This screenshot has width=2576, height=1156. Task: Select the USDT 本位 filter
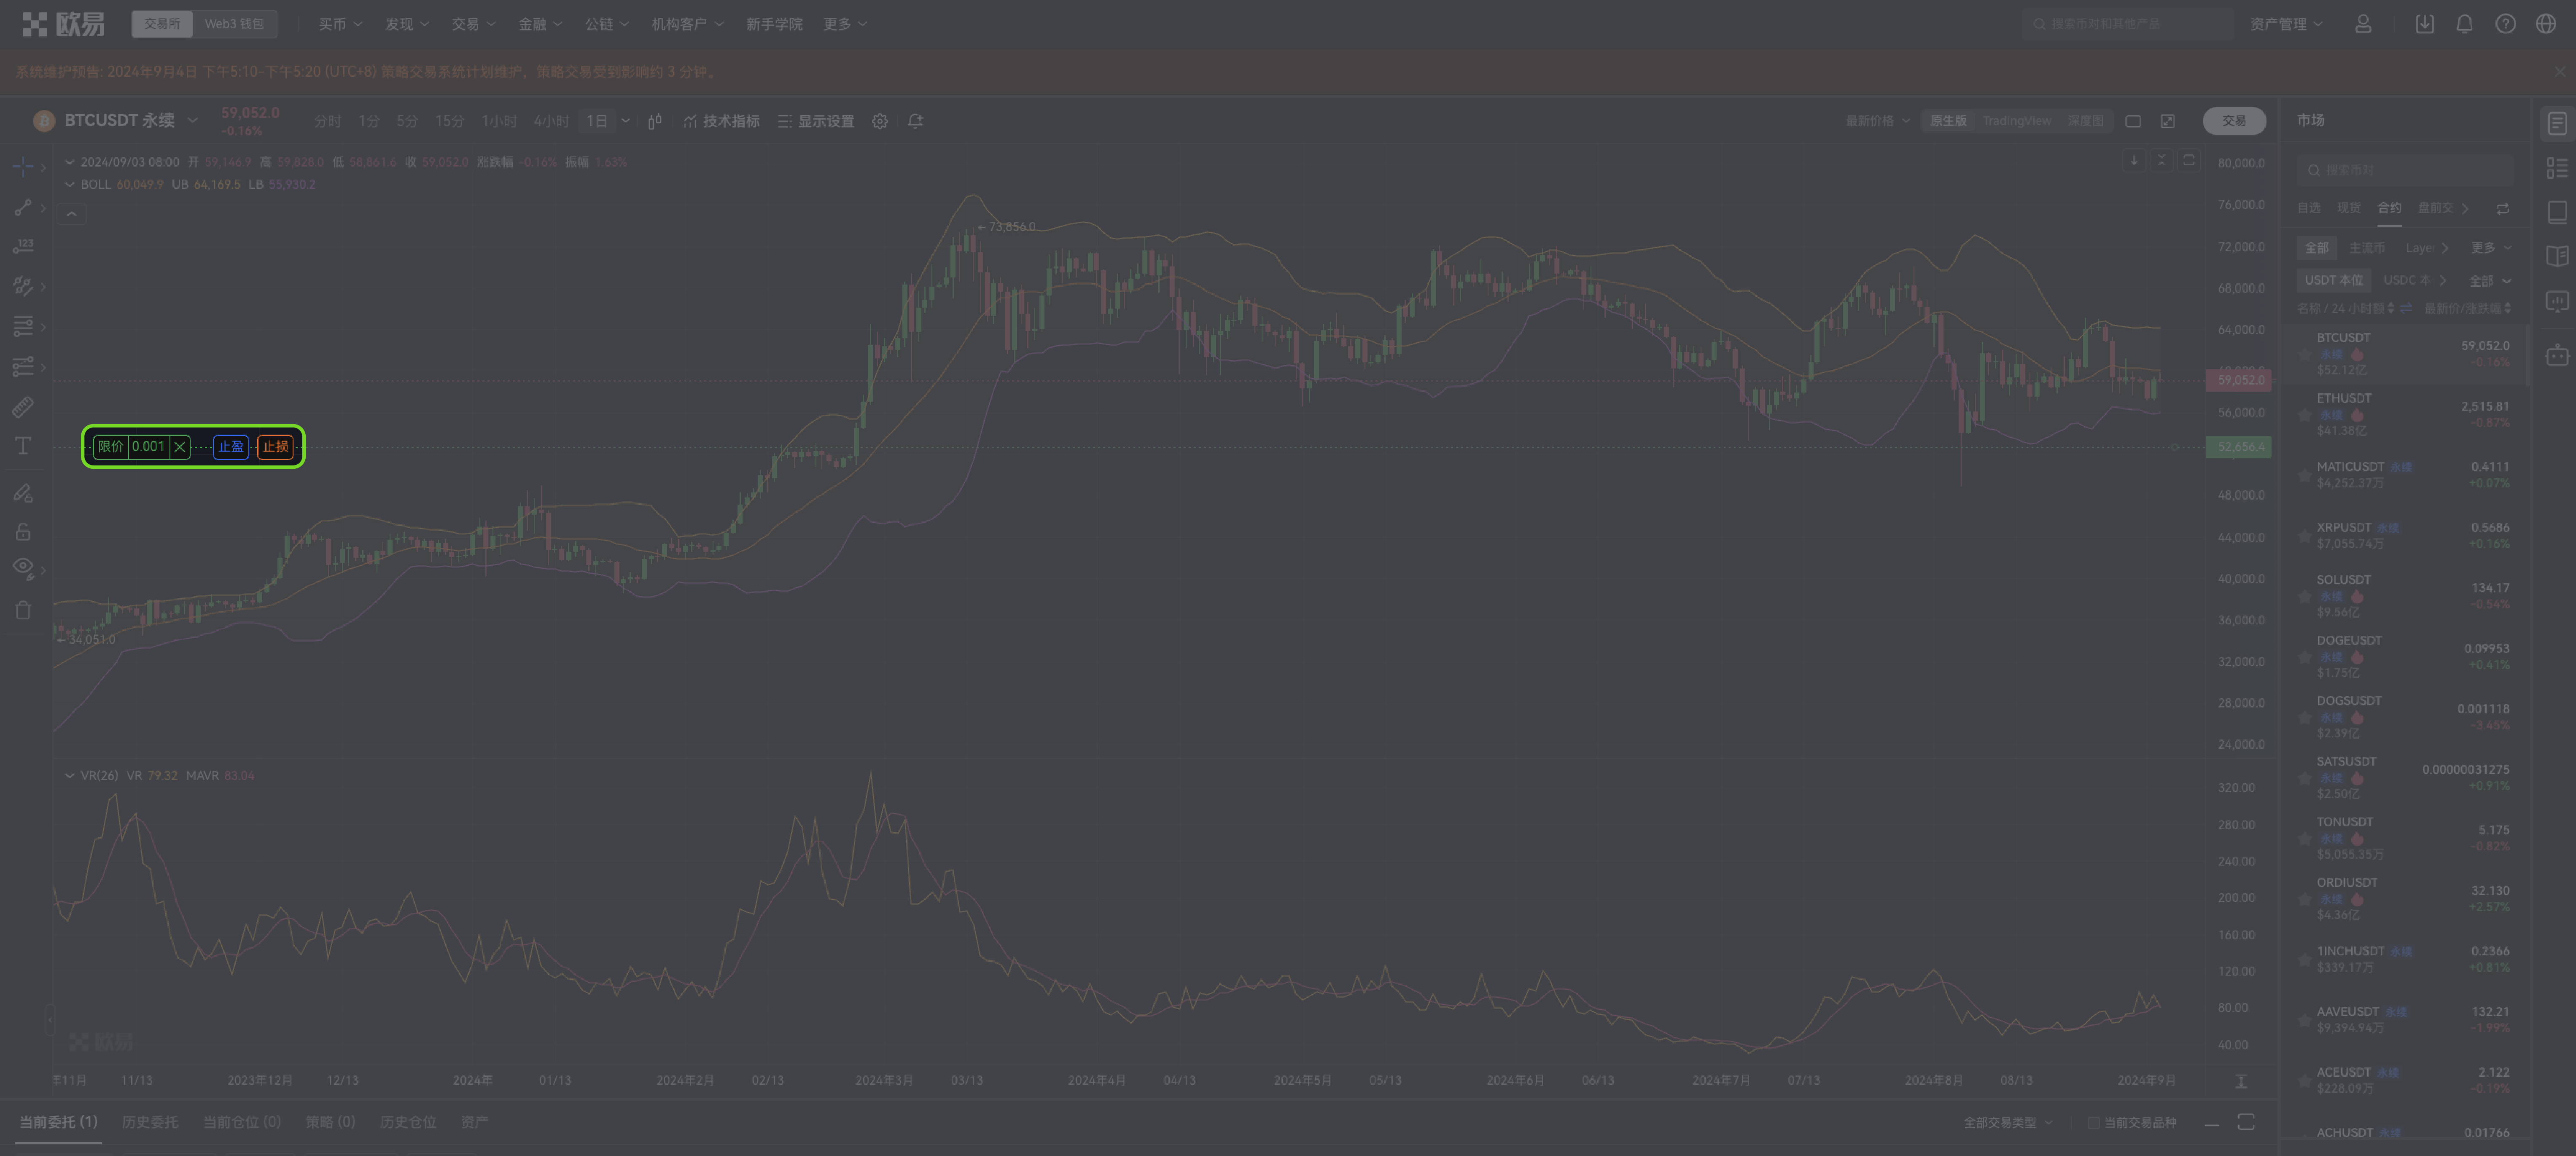2333,281
